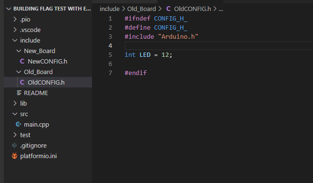The height and width of the screenshot is (183, 313).
Task: Collapse the src folder chevron
Action: point(15,114)
